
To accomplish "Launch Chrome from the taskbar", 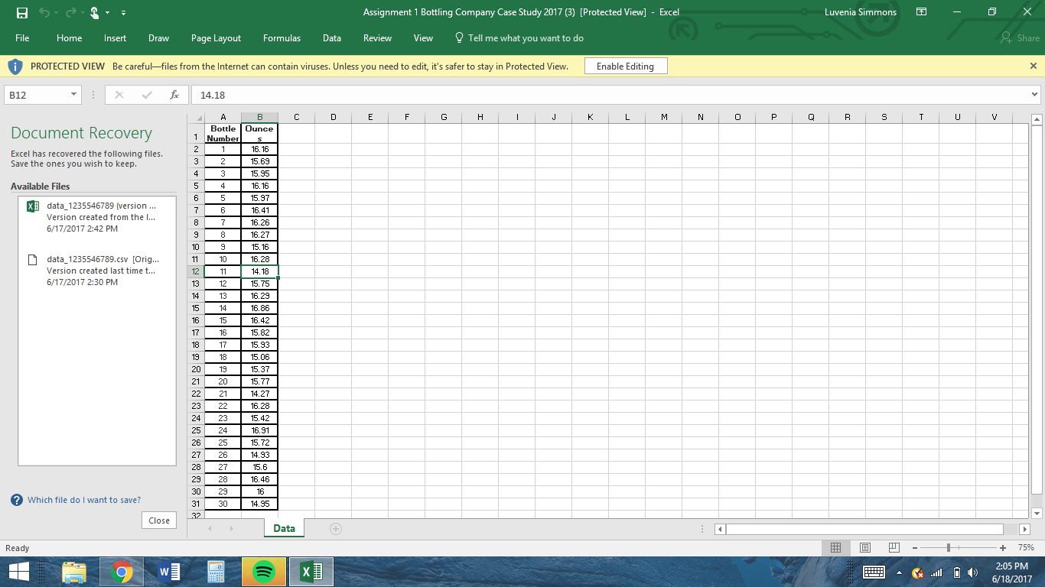I will [x=121, y=571].
